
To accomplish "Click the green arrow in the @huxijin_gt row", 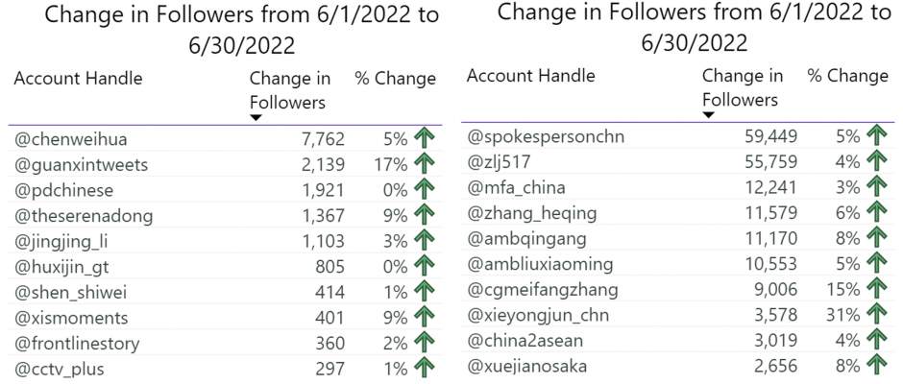I will point(425,267).
